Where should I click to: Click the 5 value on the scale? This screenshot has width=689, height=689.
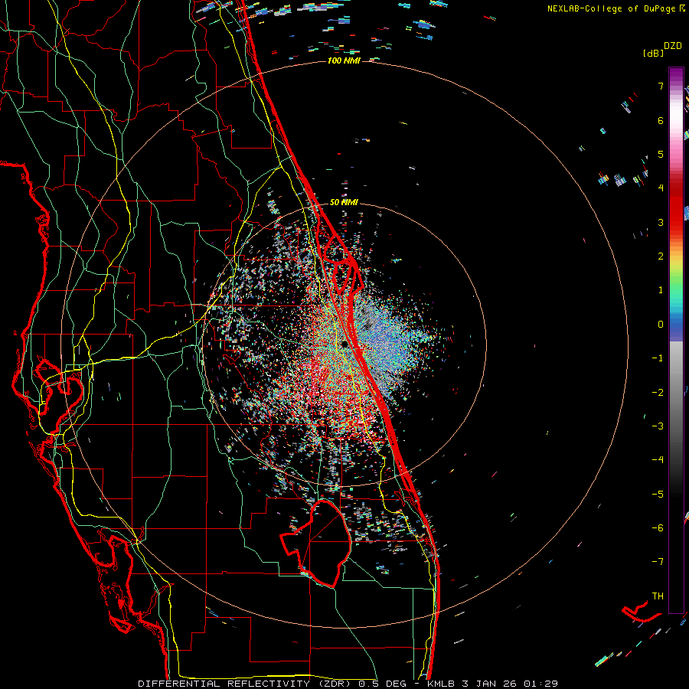pos(661,154)
